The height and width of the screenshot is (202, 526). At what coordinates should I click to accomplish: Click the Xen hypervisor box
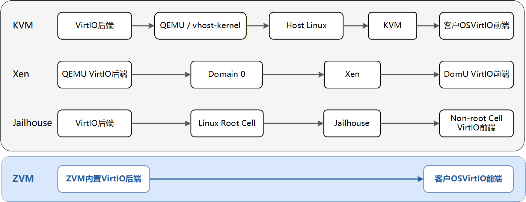[x=352, y=75]
